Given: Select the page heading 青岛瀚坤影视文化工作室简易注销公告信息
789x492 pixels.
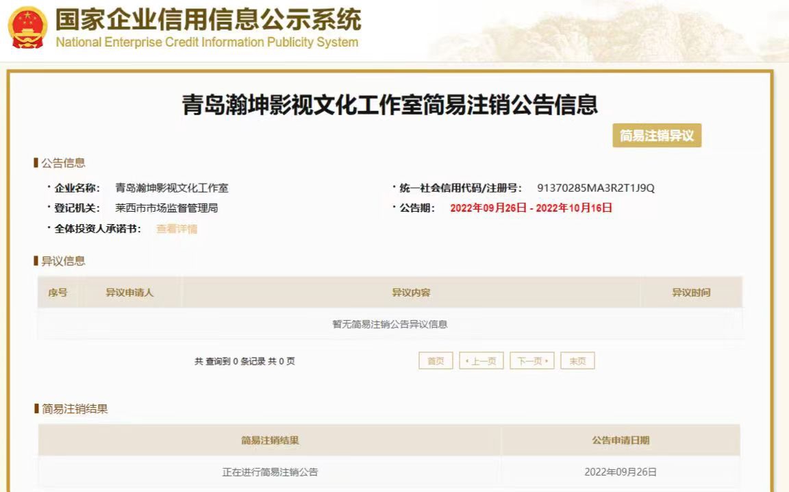Looking at the screenshot, I should (390, 105).
